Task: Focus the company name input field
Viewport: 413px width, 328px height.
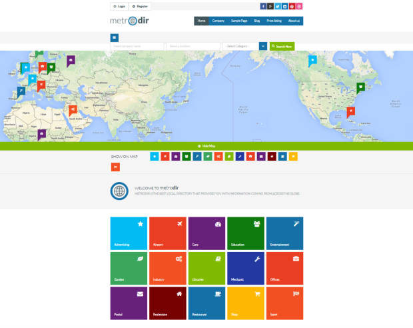Action: [x=137, y=46]
